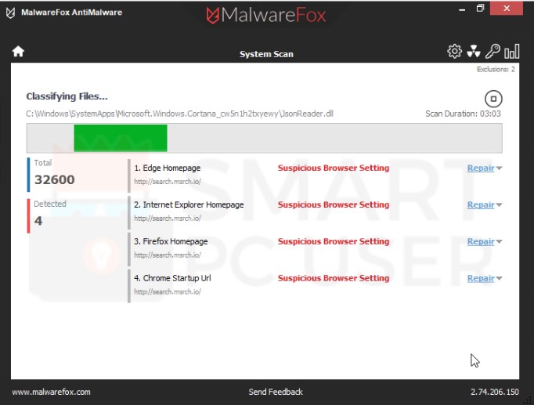Screen dimensions: 534x405
Task: Open the www.malwarefox.com link
Action: click(52, 392)
